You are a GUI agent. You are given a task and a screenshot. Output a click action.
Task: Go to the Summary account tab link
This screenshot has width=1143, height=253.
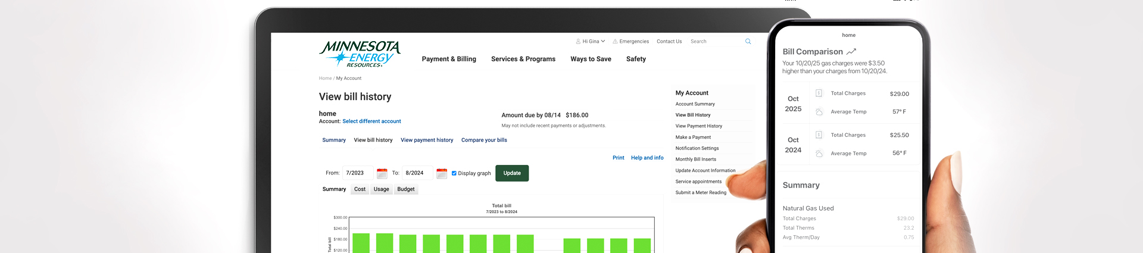click(x=334, y=140)
